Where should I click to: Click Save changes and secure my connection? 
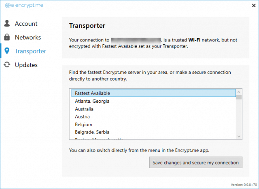[x=196, y=162]
